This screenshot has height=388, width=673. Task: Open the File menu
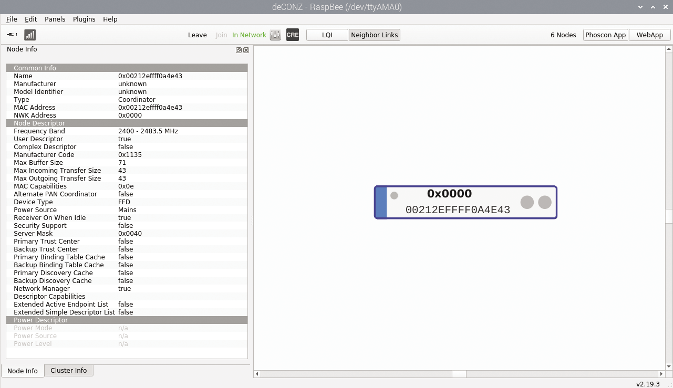(12, 19)
